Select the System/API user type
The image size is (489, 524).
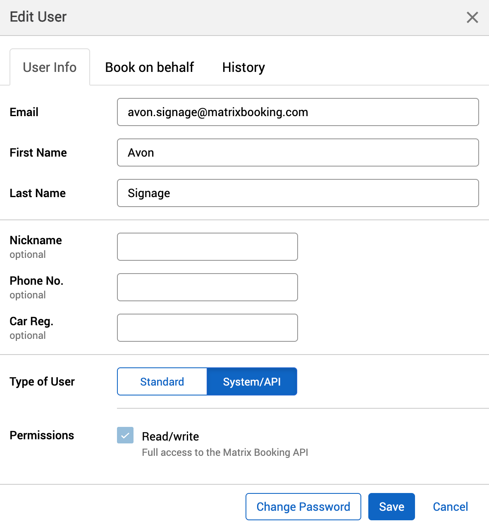coord(252,381)
